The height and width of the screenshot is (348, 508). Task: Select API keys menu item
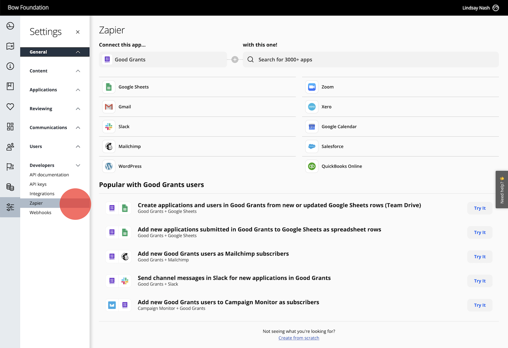(38, 184)
